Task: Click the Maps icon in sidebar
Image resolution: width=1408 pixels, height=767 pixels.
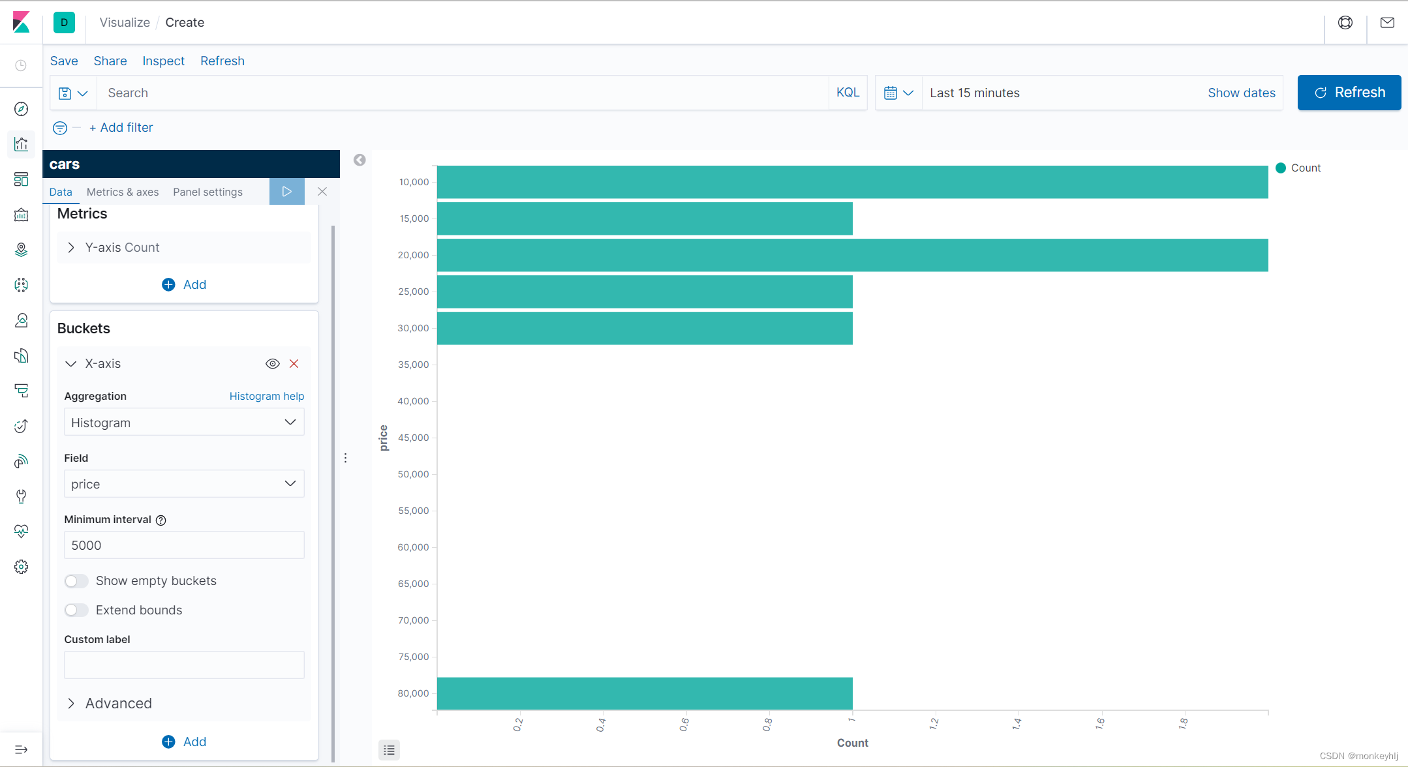Action: pos(21,250)
